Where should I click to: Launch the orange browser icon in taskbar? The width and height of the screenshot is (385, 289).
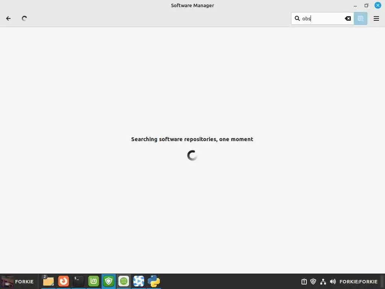coord(63,281)
